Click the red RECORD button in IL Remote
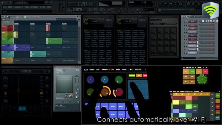This screenshot has height=125, width=222. [145, 76]
